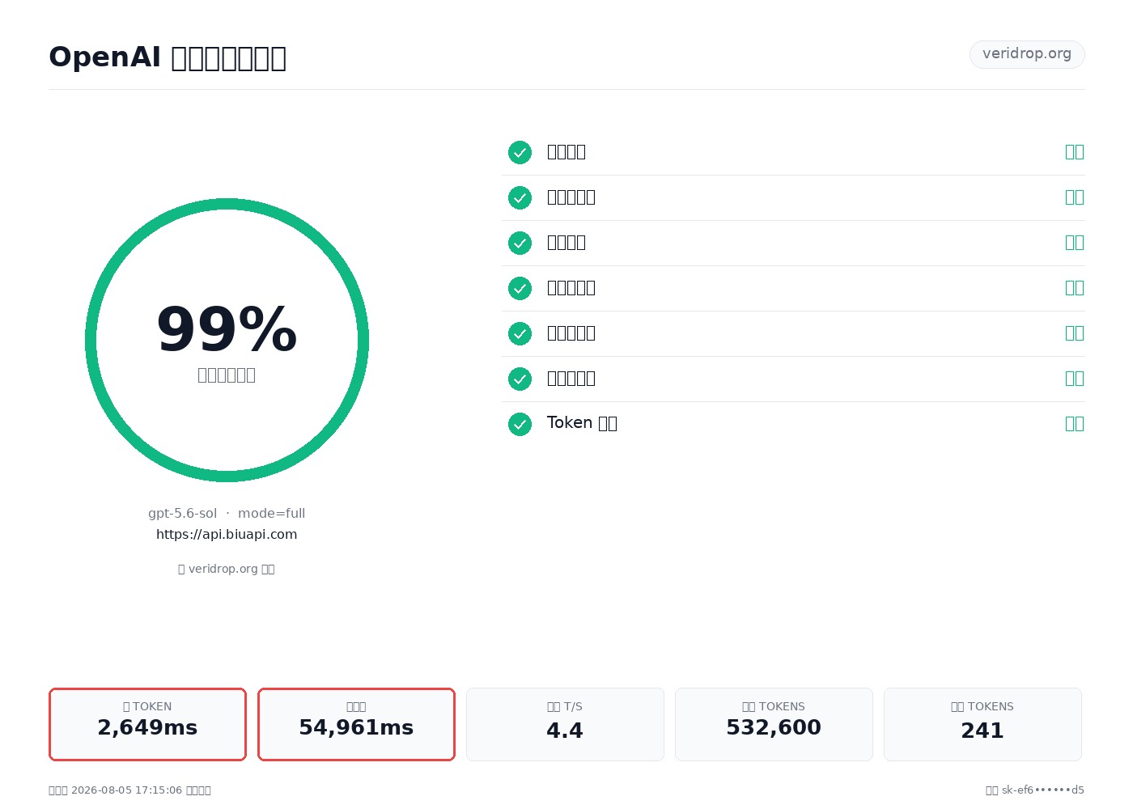This screenshot has height=809, width=1133.
Task: Open the https://api.biuapi.com link
Action: (227, 534)
